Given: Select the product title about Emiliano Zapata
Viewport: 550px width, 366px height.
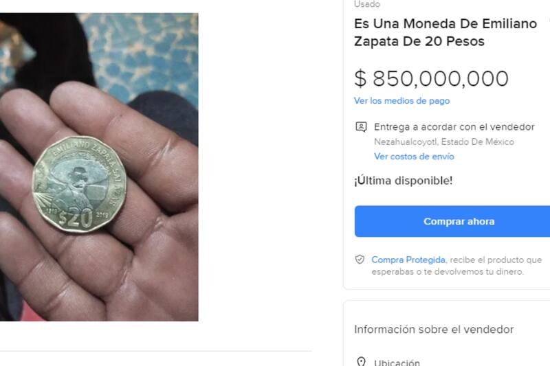Looking at the screenshot, I should (445, 32).
